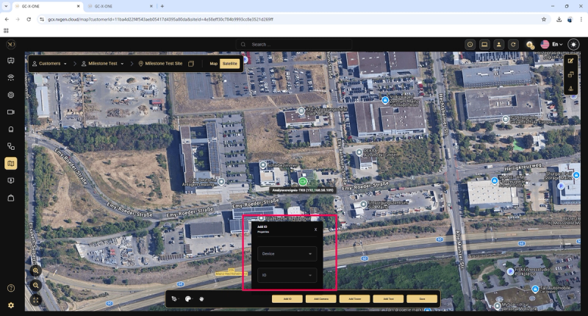
Task: Click the browser address bar
Action: tap(293, 19)
